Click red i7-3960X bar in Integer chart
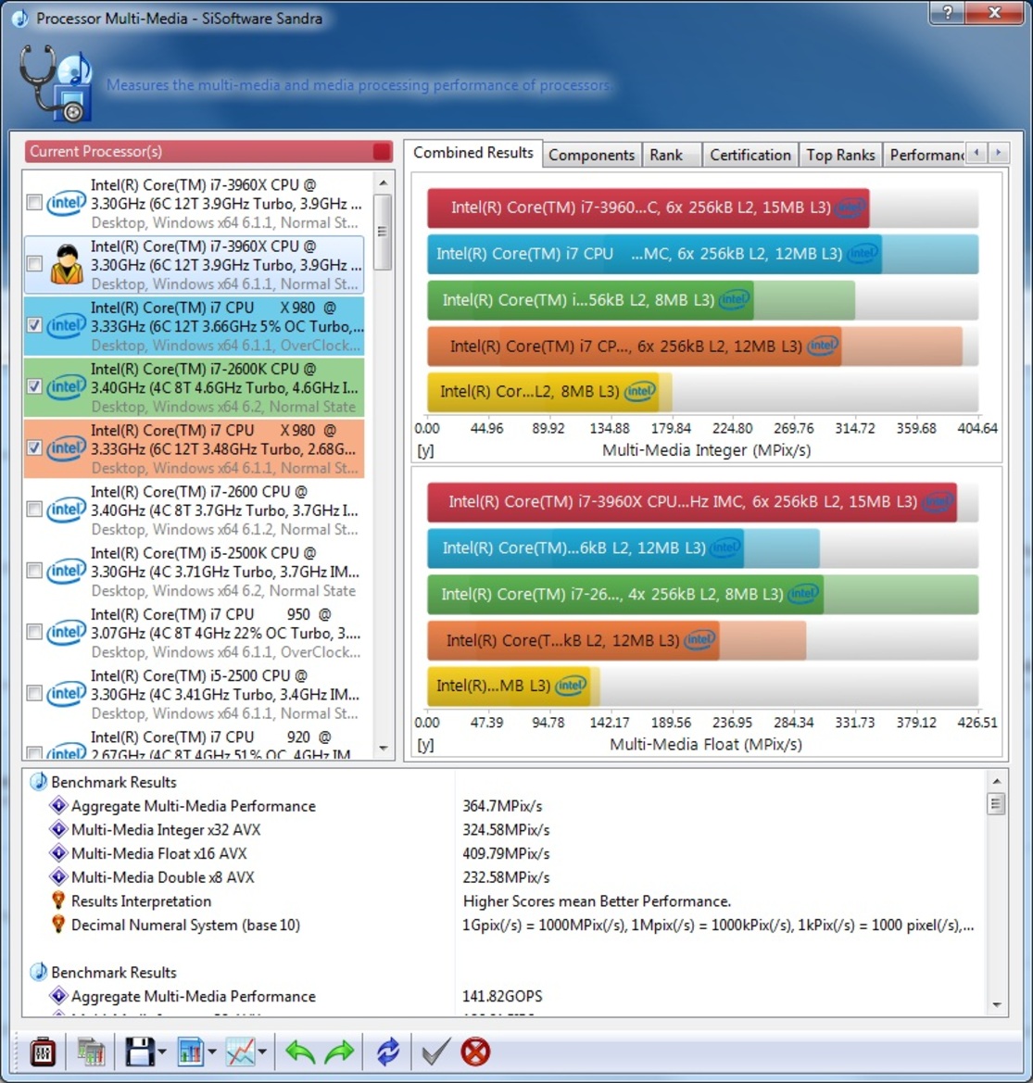1033x1083 pixels. tap(648, 208)
